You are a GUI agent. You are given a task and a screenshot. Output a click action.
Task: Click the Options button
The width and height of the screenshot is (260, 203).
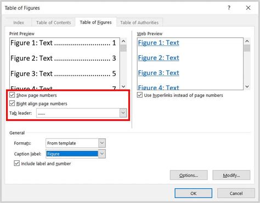click(189, 175)
